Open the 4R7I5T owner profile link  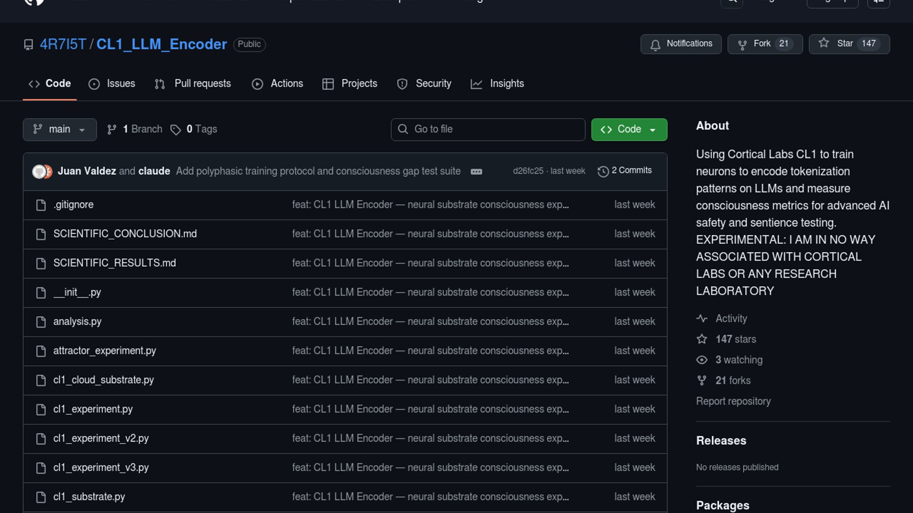tap(63, 44)
